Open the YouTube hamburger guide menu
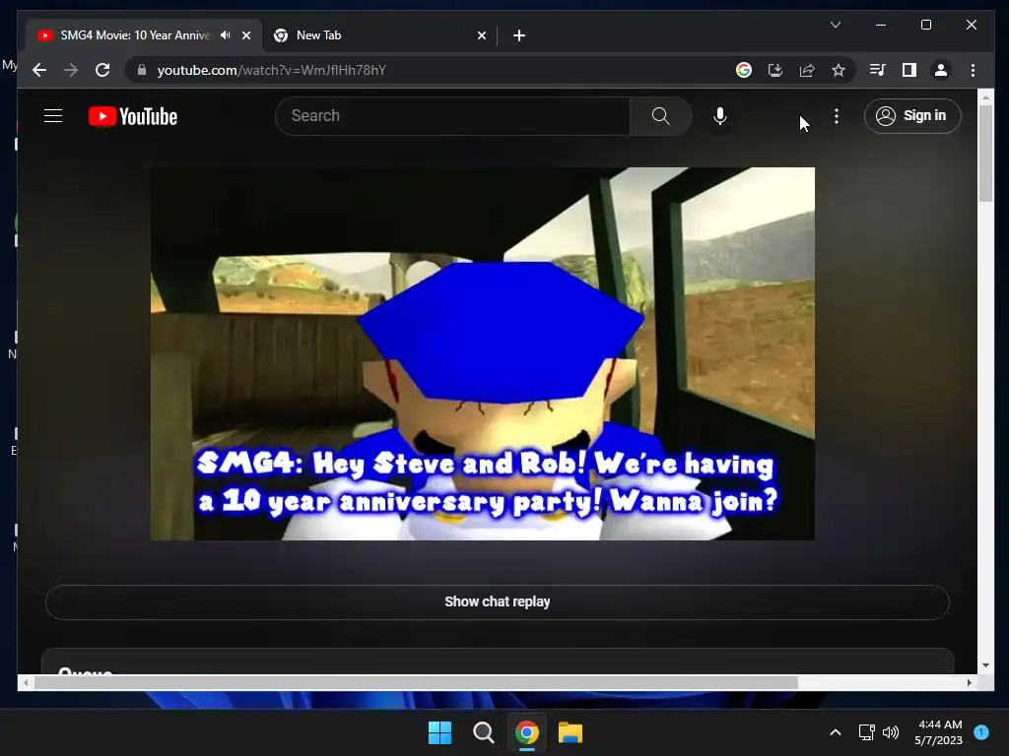The width and height of the screenshot is (1009, 756). click(x=53, y=116)
